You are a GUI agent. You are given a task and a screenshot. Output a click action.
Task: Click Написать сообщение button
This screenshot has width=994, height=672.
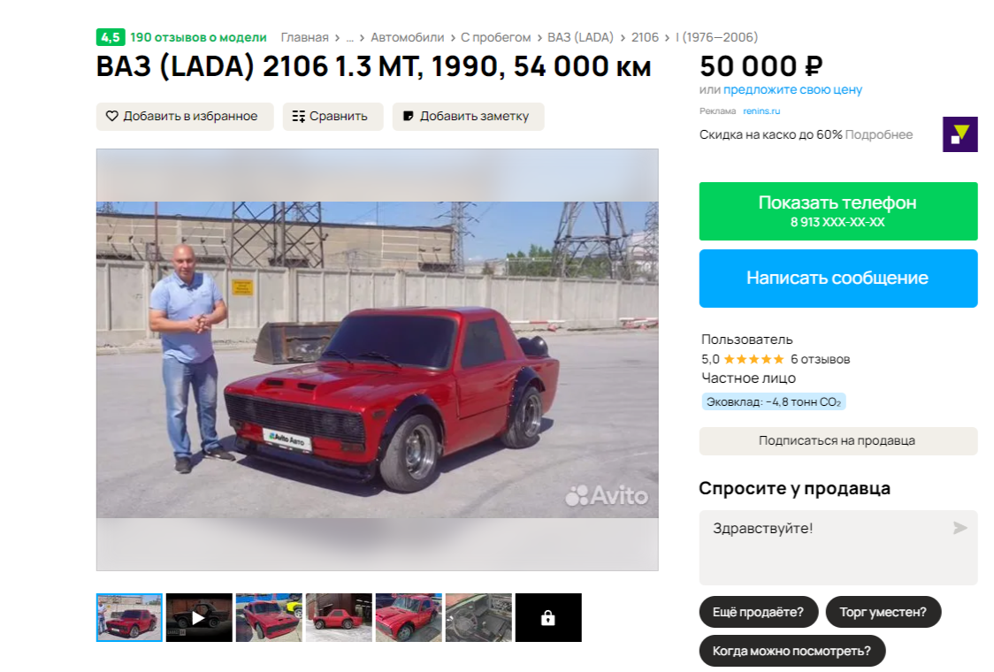coord(838,279)
